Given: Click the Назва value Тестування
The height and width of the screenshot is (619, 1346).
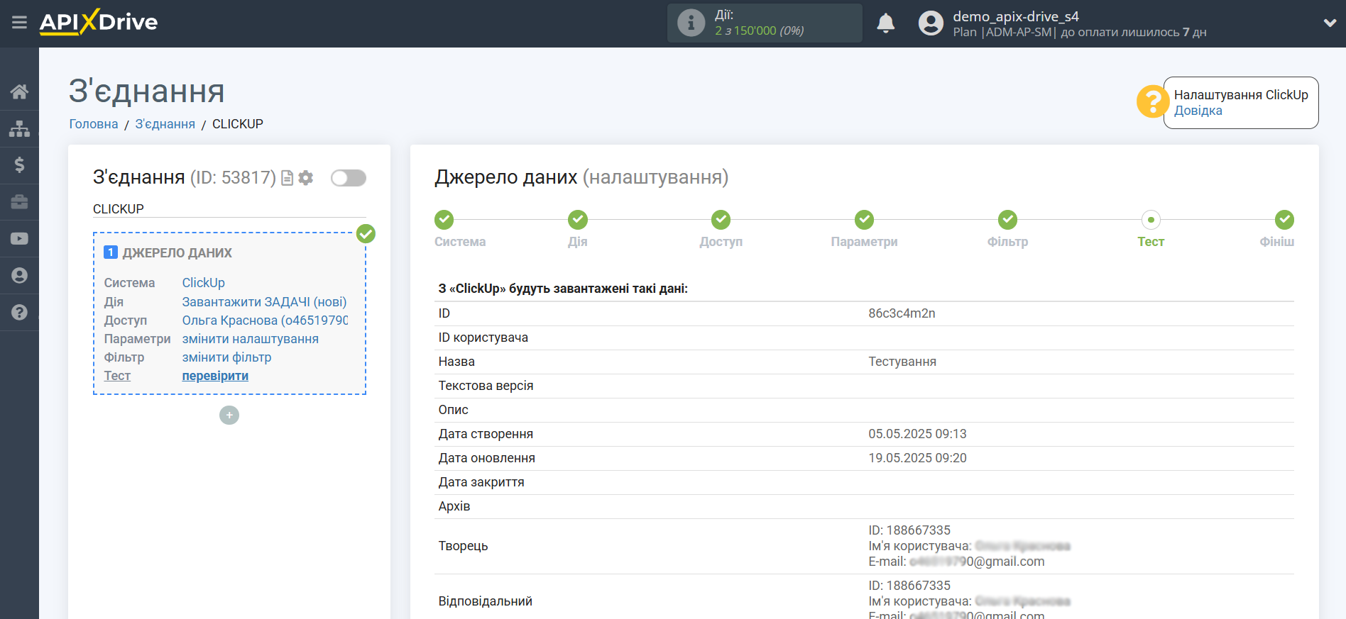Looking at the screenshot, I should pyautogui.click(x=902, y=362).
